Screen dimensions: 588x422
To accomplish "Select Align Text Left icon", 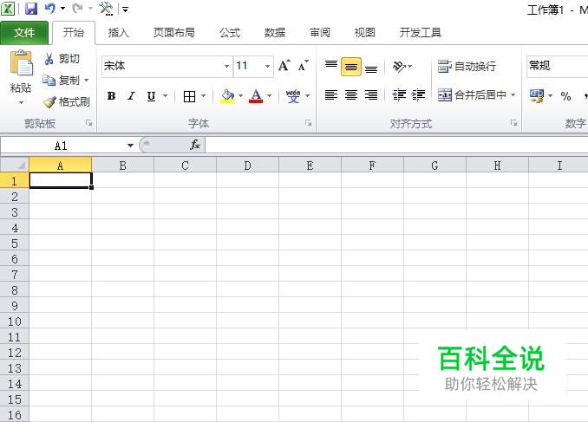I will point(331,95).
